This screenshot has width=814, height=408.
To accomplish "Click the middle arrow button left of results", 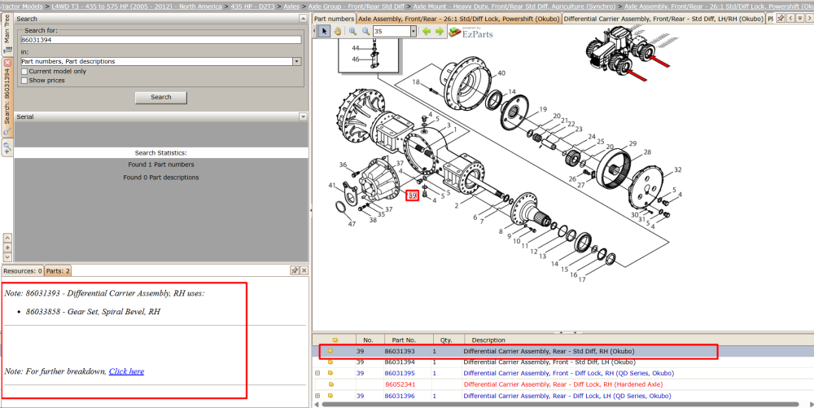I will pos(7,247).
